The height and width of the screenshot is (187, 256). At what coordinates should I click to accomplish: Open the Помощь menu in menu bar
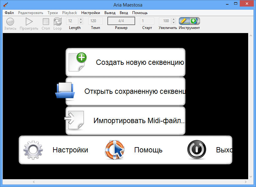140,13
